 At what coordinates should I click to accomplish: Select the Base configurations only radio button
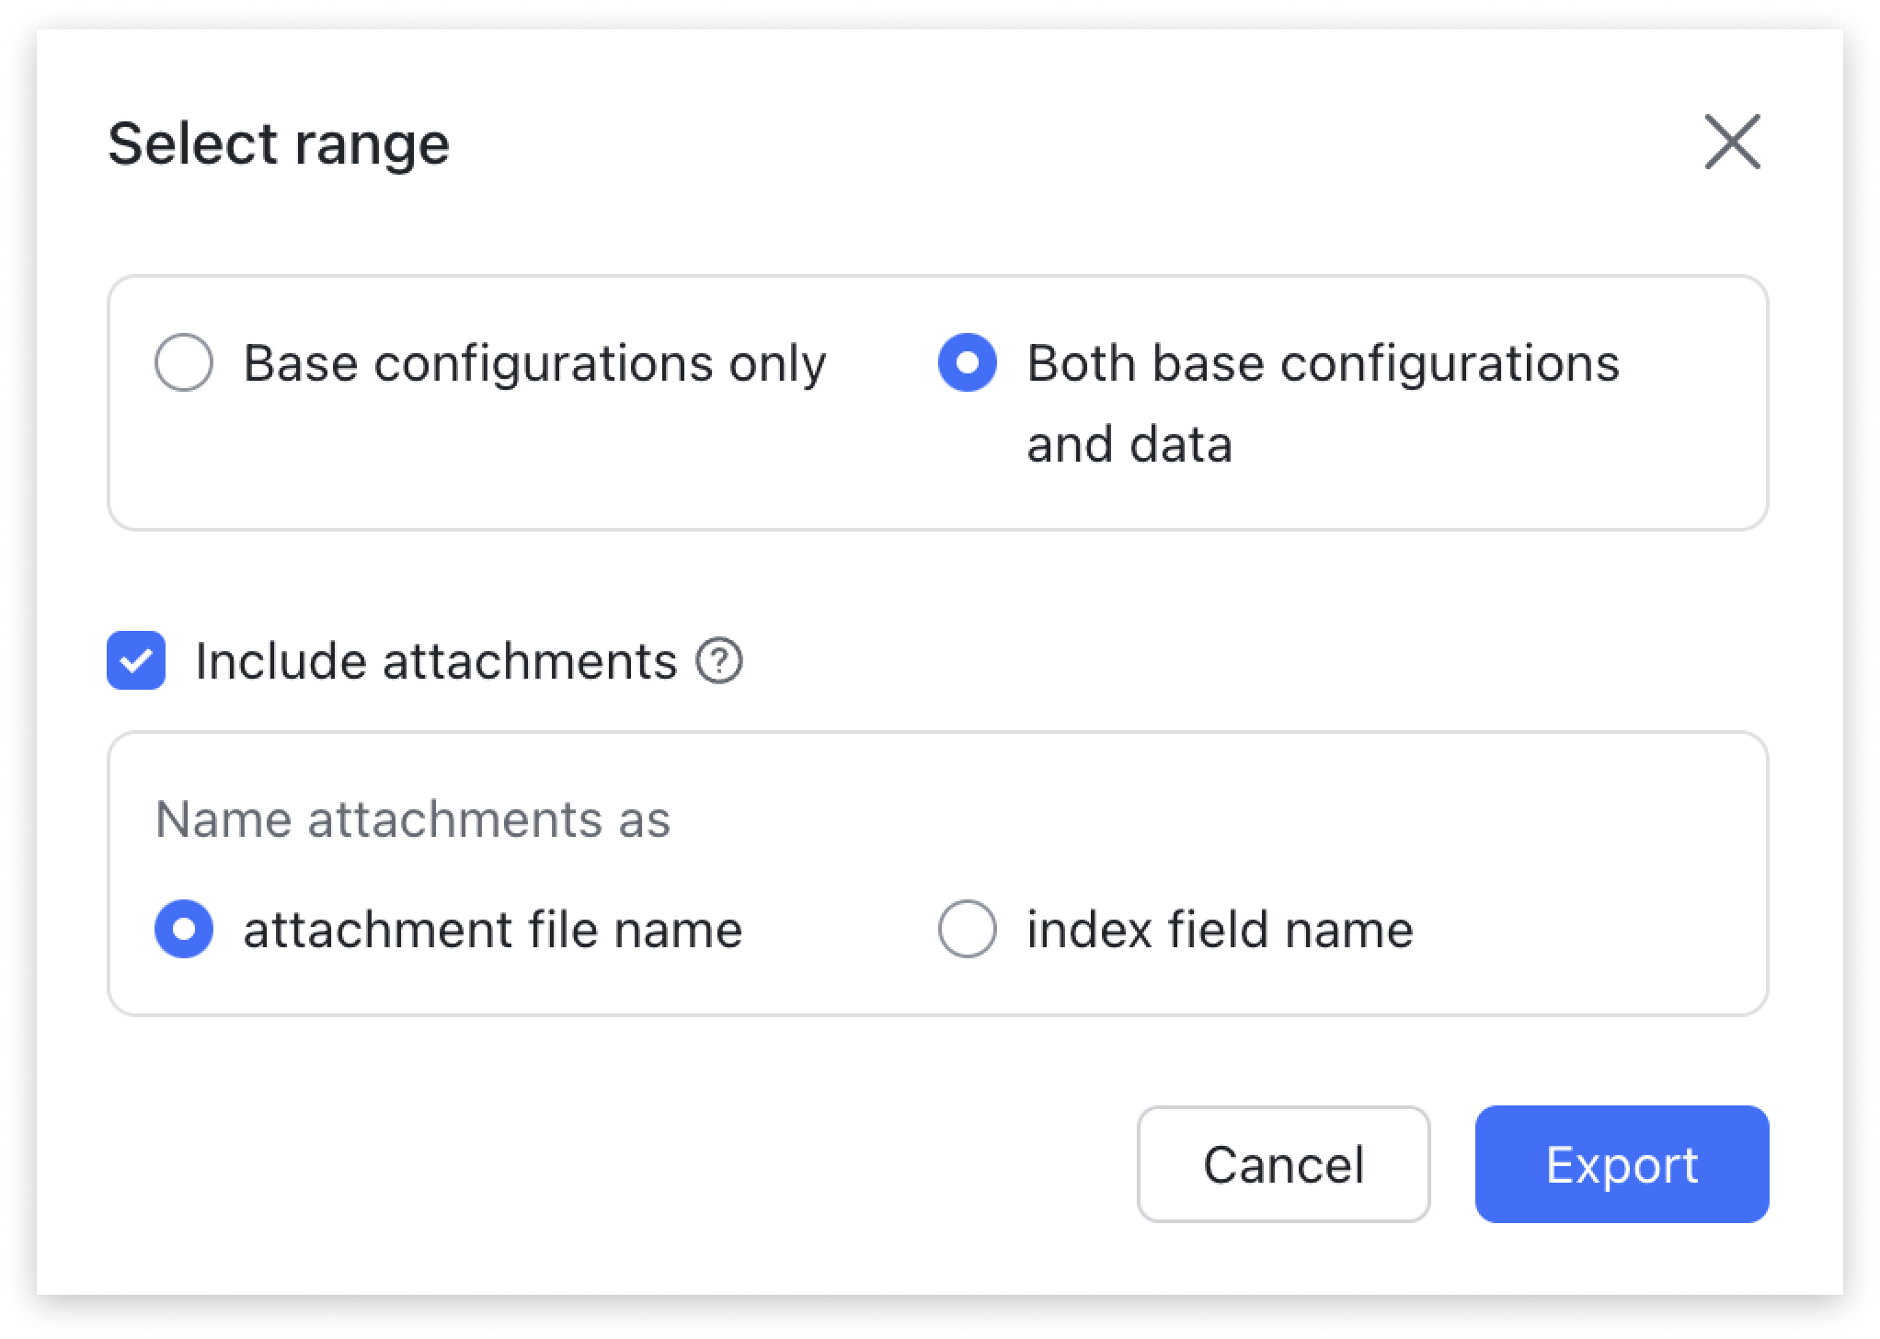184,362
